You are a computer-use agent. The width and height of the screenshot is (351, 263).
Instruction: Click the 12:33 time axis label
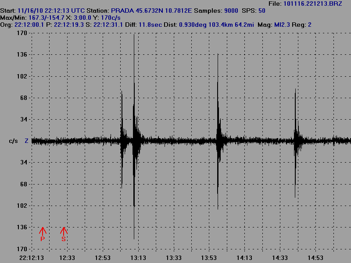tap(67, 258)
